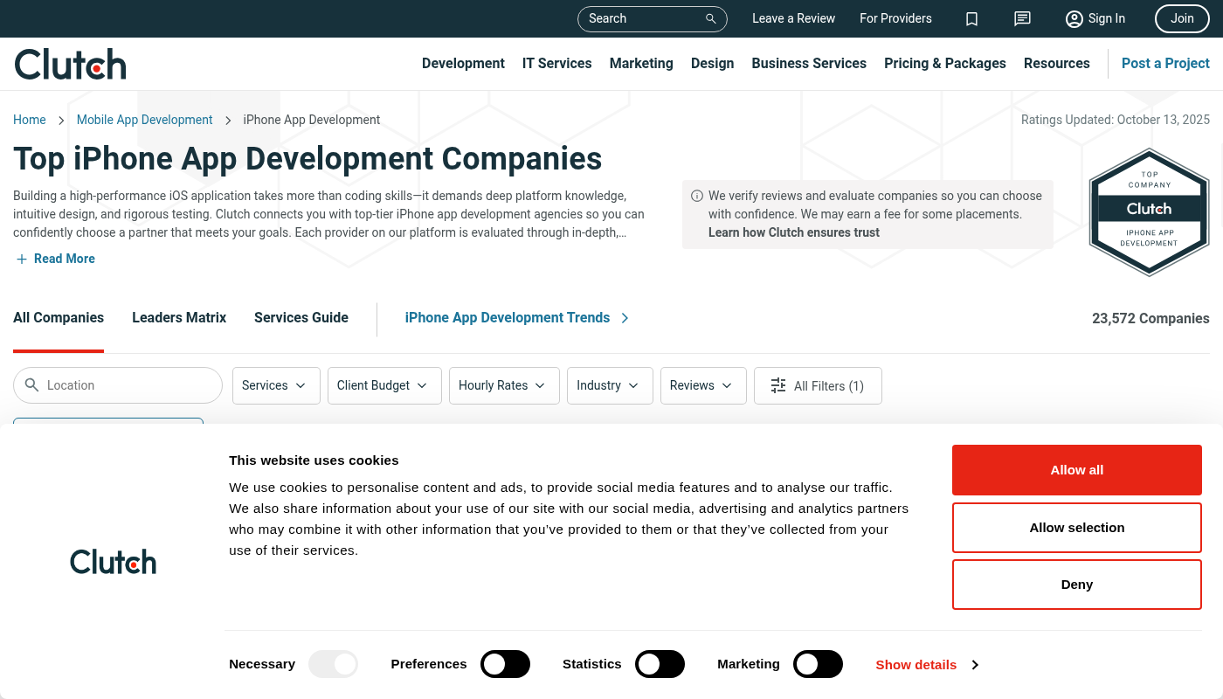
Task: Click the Clutch logo in the header
Action: 71,64
